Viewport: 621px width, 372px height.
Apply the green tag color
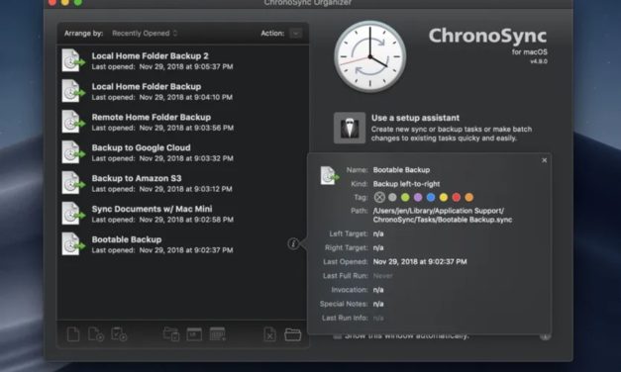405,197
